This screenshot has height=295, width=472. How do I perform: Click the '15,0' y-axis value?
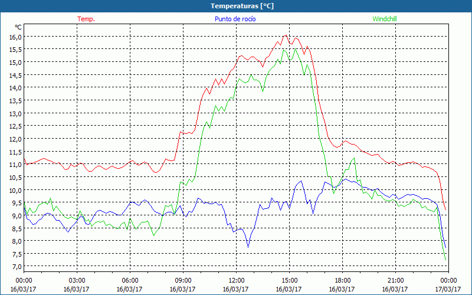point(15,63)
